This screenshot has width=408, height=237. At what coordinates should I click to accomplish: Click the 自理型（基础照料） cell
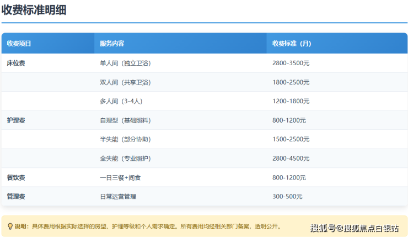[x=125, y=120]
